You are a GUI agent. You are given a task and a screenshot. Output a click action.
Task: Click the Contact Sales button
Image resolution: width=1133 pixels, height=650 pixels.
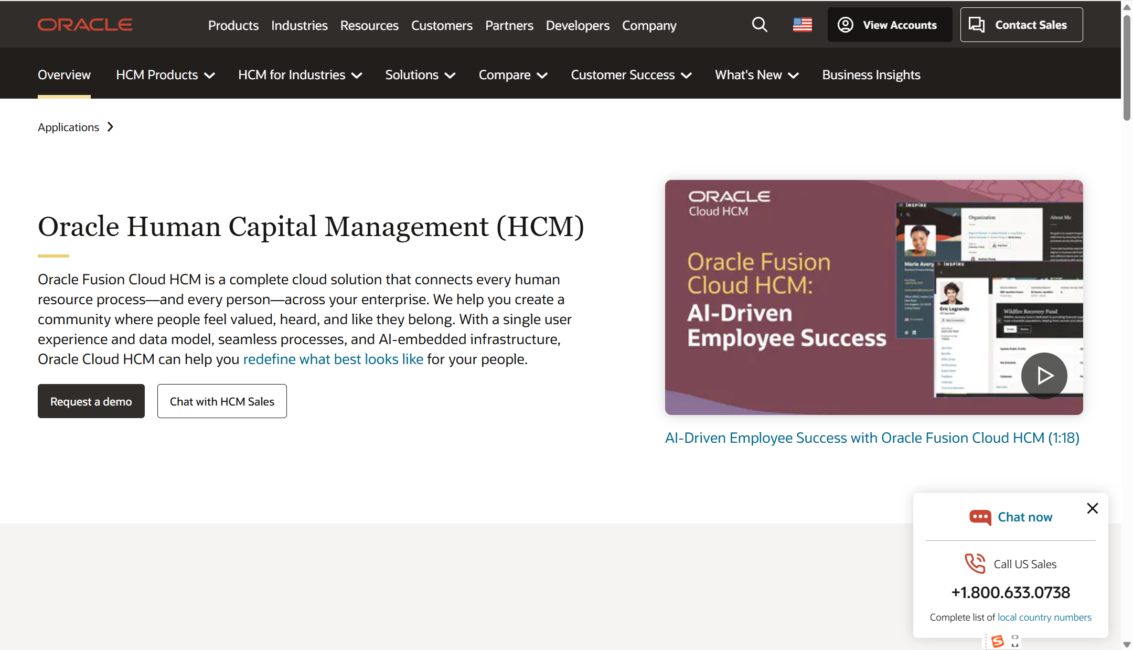coord(1021,25)
